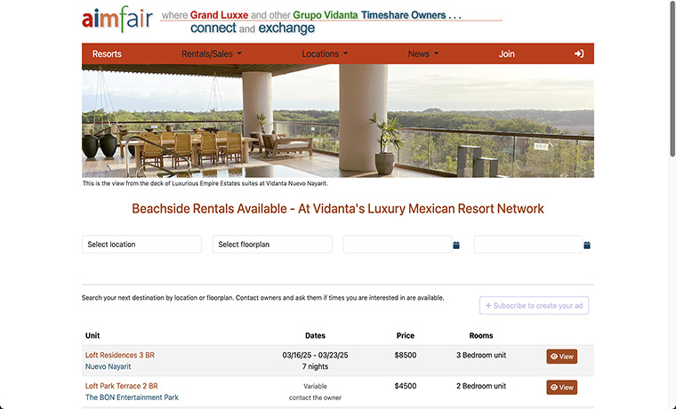Click The BON Entertainment Park link
This screenshot has width=676, height=409.
pyautogui.click(x=132, y=397)
